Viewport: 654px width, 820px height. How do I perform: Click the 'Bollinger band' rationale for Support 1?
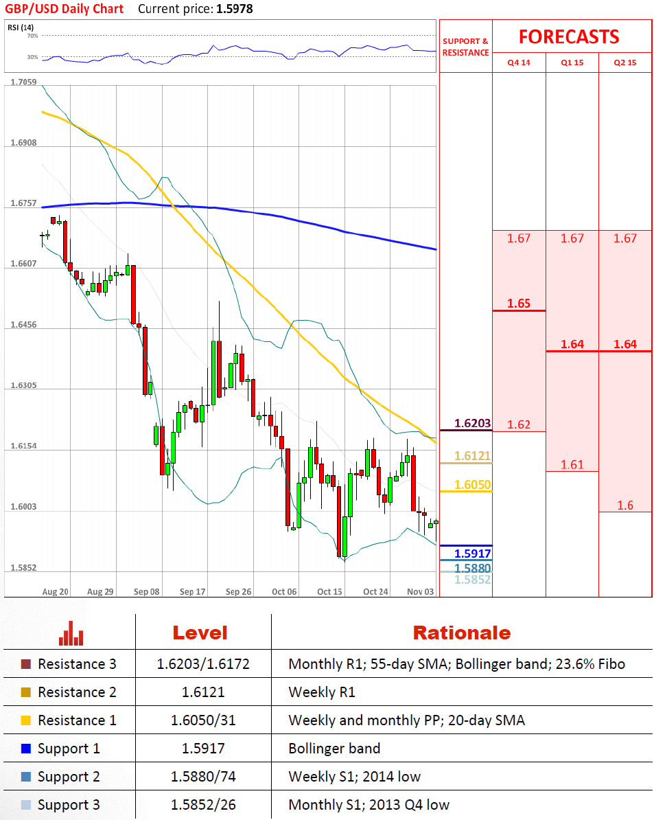click(x=334, y=749)
